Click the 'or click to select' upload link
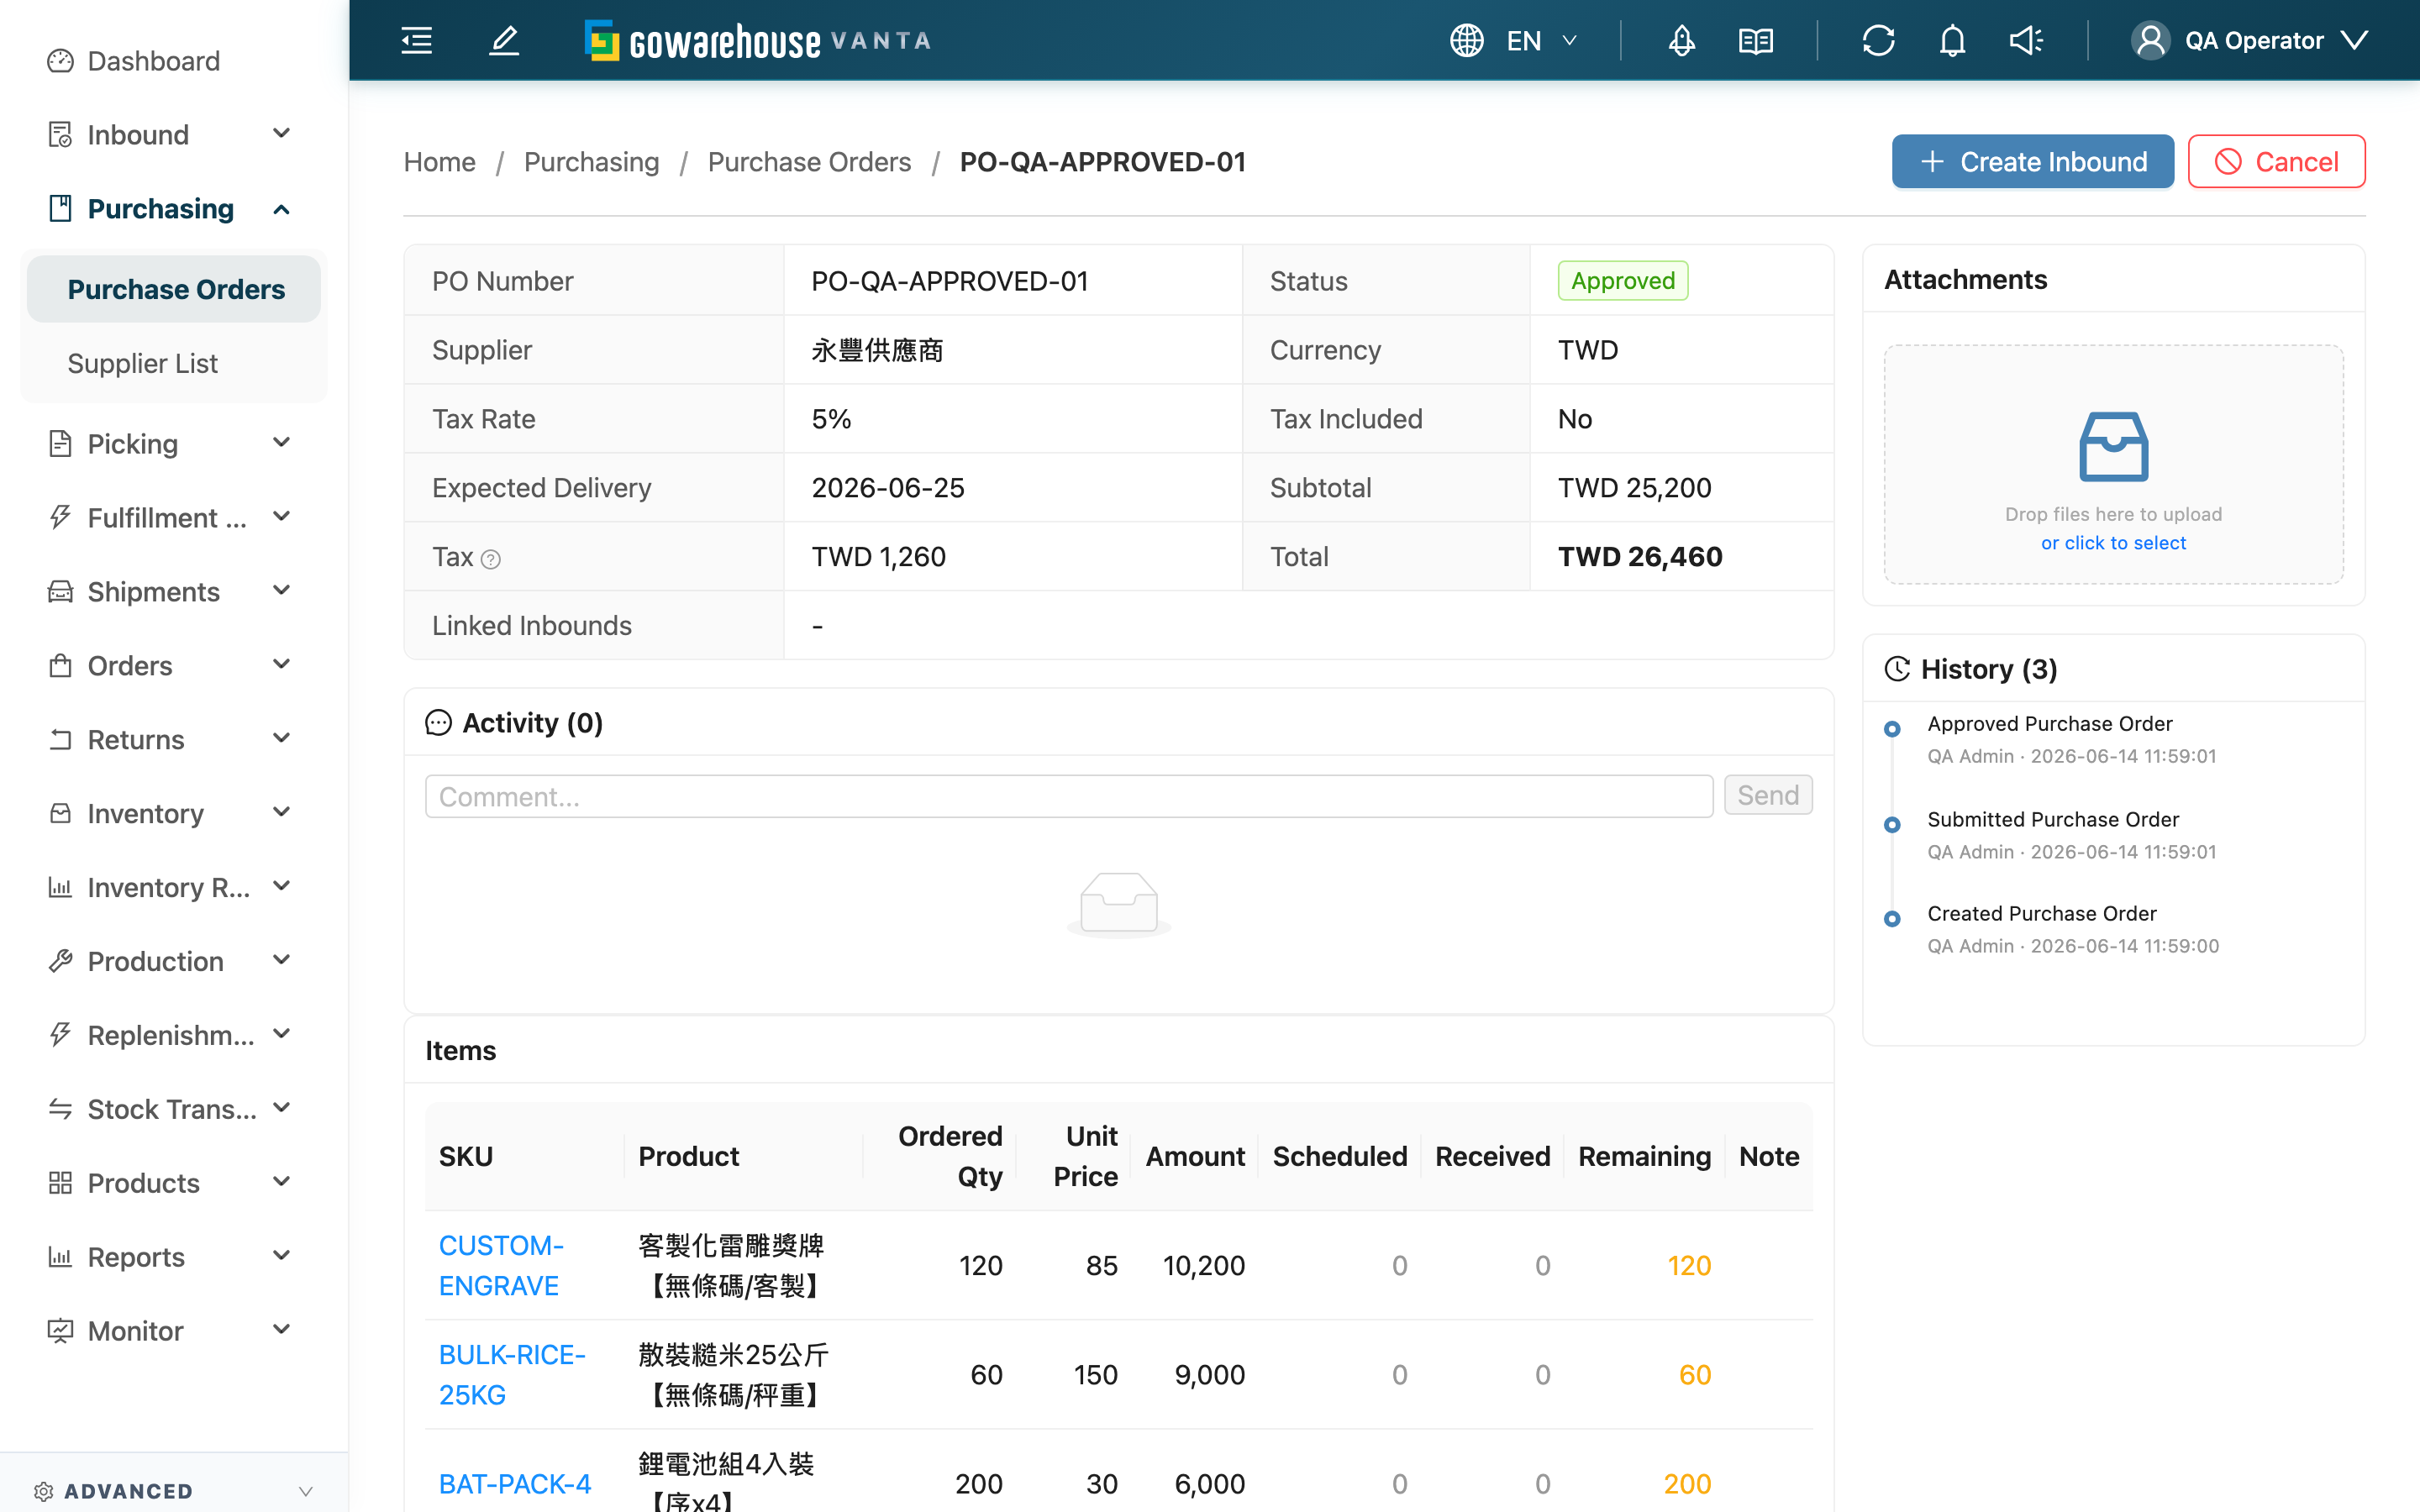Viewport: 2420px width, 1512px height. click(2113, 543)
